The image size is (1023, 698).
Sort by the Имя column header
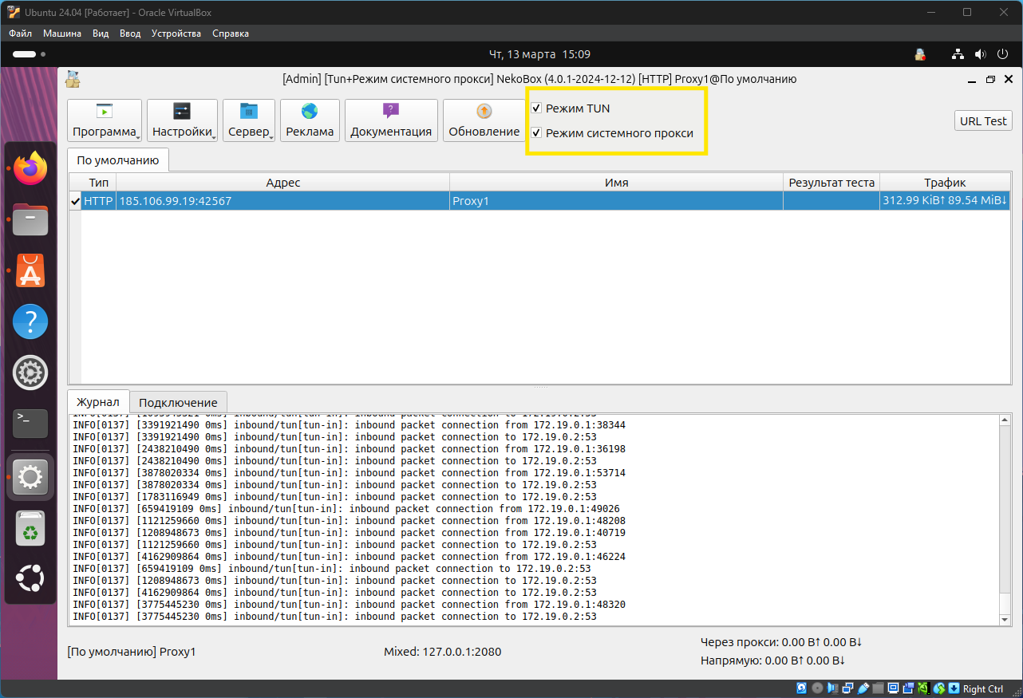(616, 183)
